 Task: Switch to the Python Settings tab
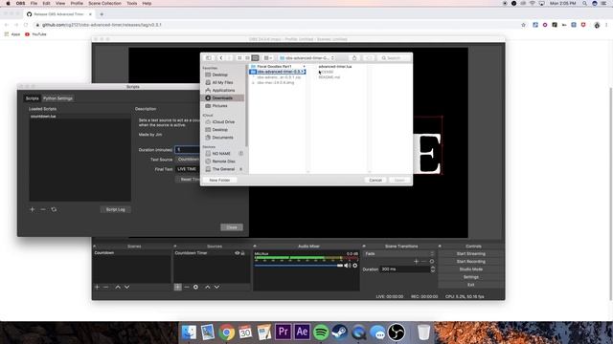tap(57, 98)
